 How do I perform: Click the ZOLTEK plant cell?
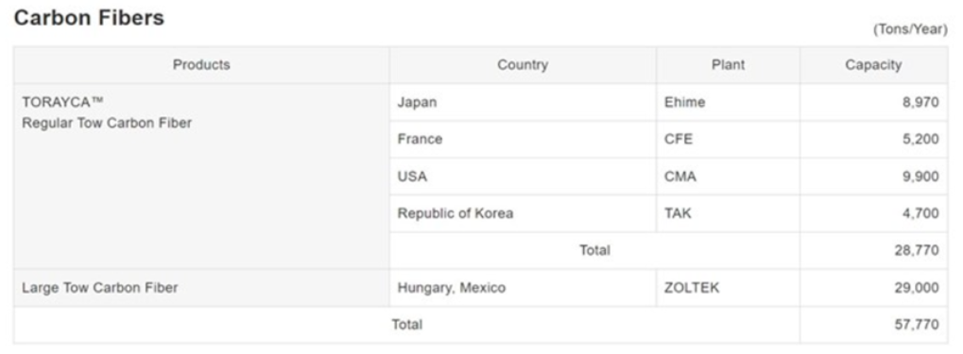coord(728,288)
